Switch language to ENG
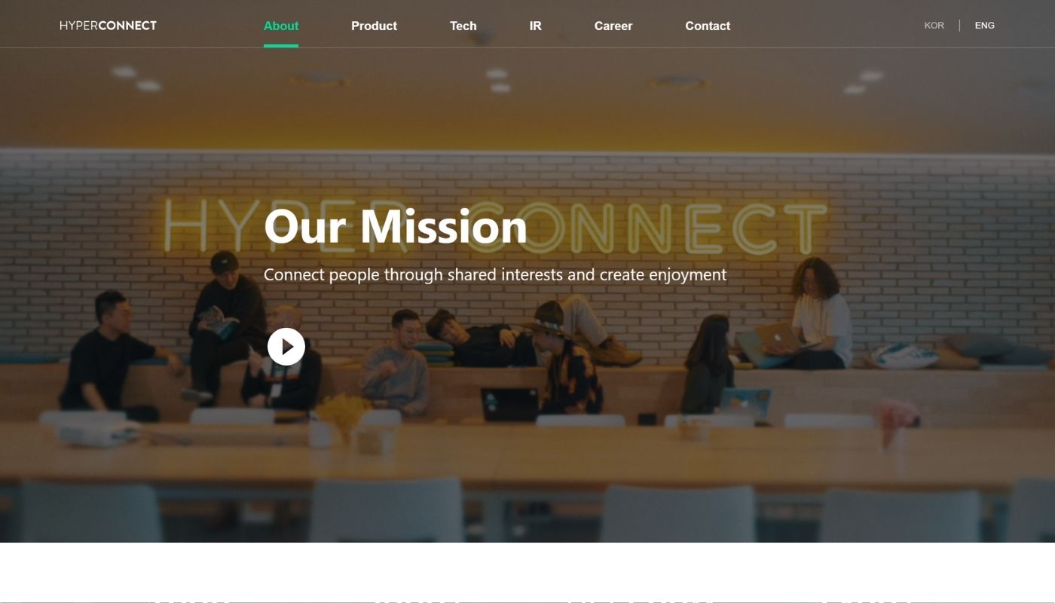 [985, 26]
